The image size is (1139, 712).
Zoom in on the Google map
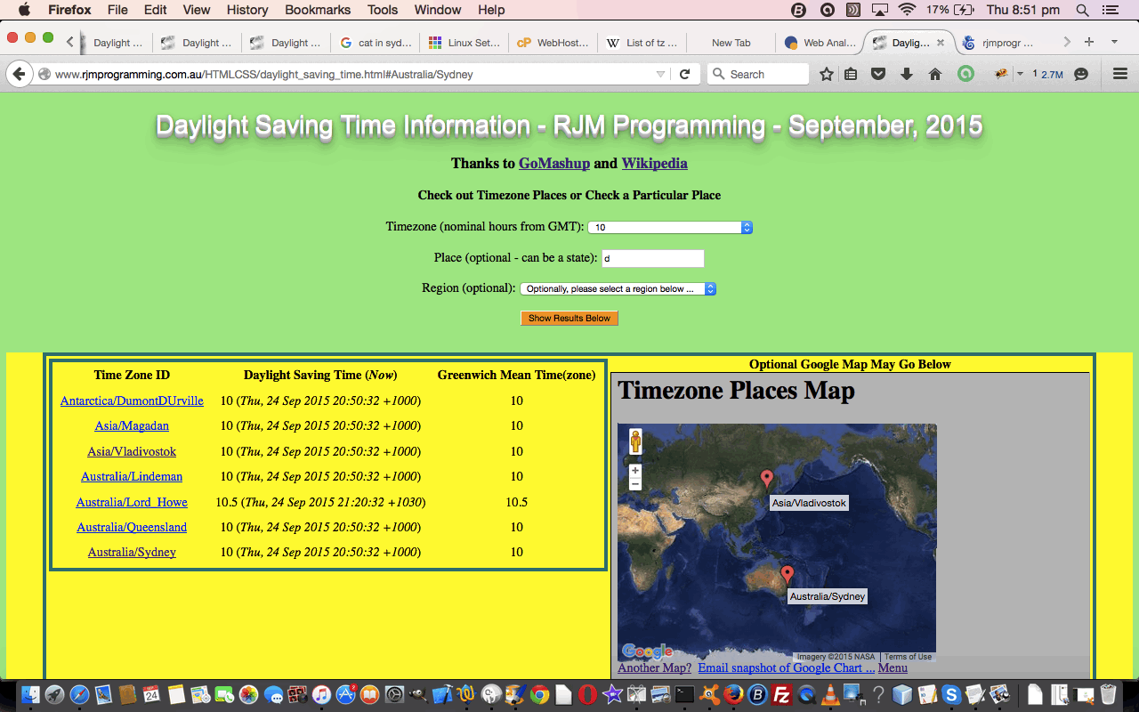tap(634, 471)
